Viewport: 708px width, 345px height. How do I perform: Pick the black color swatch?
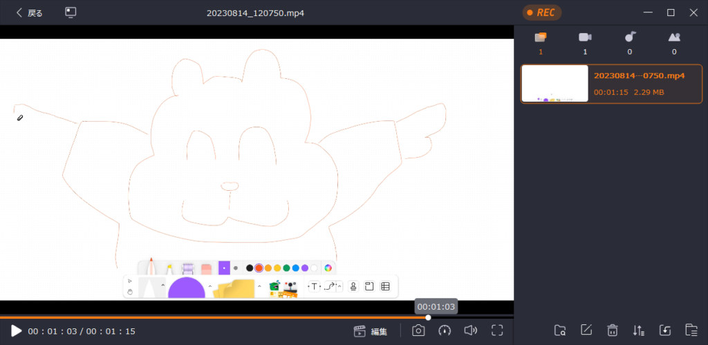coord(250,268)
